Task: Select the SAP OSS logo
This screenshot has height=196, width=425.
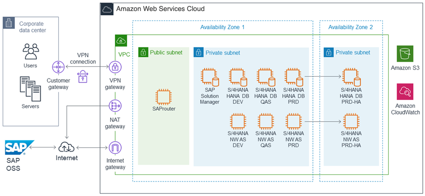Action: pos(17,148)
